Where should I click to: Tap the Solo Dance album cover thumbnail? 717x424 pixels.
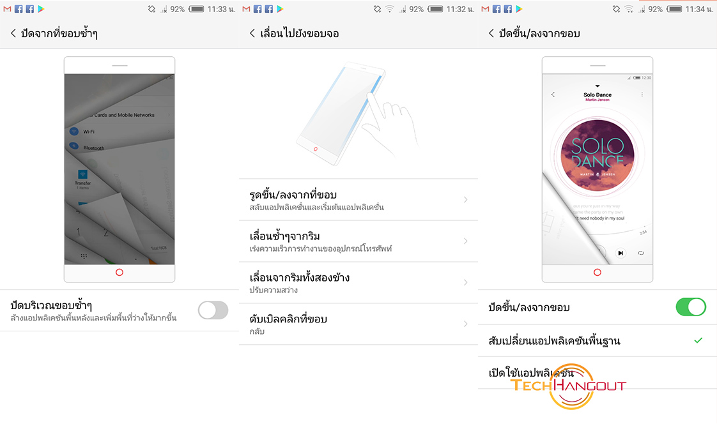coord(597,155)
